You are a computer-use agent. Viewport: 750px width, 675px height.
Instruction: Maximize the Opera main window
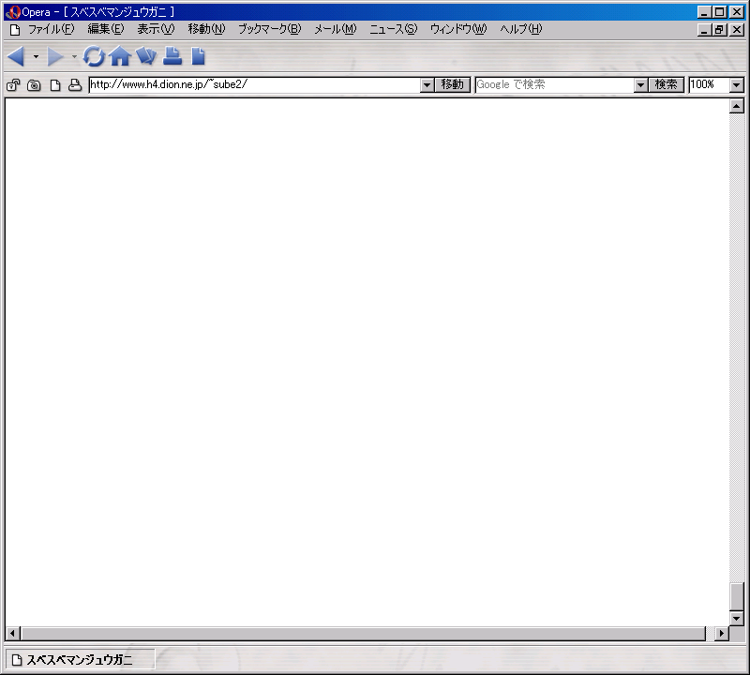719,12
